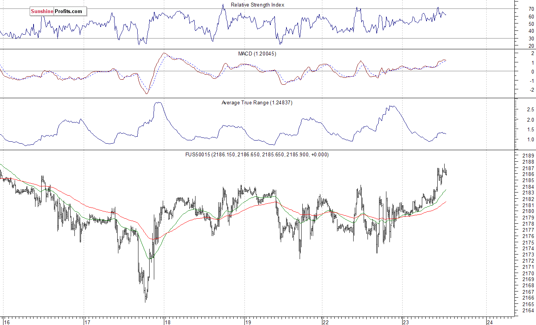Click ATR axis value 1.0
Screen dimensions: 536x325
click(x=530, y=139)
